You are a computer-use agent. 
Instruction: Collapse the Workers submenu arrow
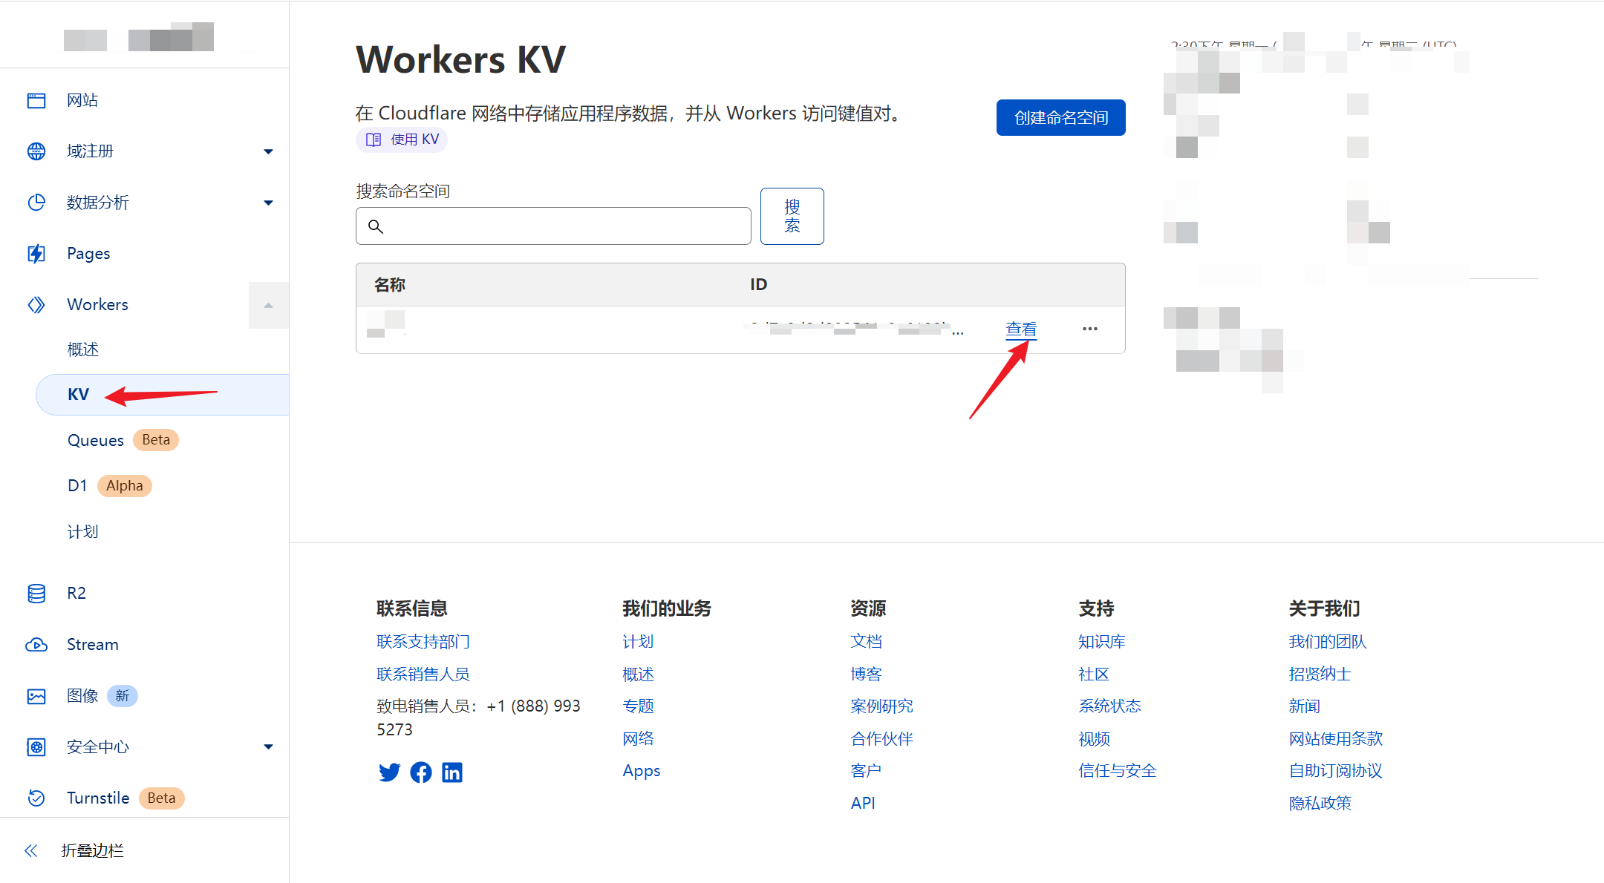(268, 305)
